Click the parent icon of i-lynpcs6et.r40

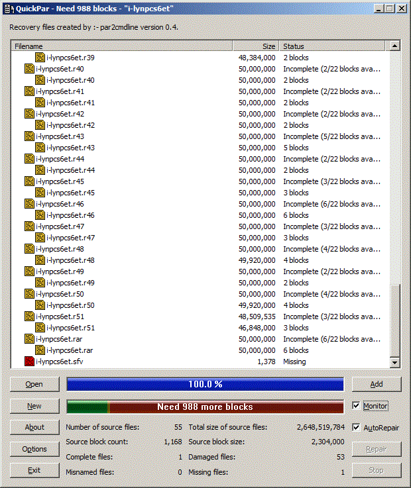tap(29, 69)
